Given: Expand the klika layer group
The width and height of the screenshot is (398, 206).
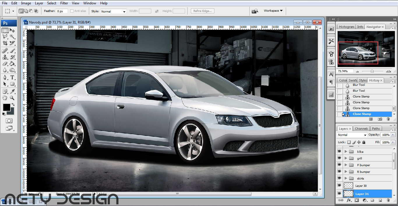Looking at the screenshot, I should (x=346, y=151).
